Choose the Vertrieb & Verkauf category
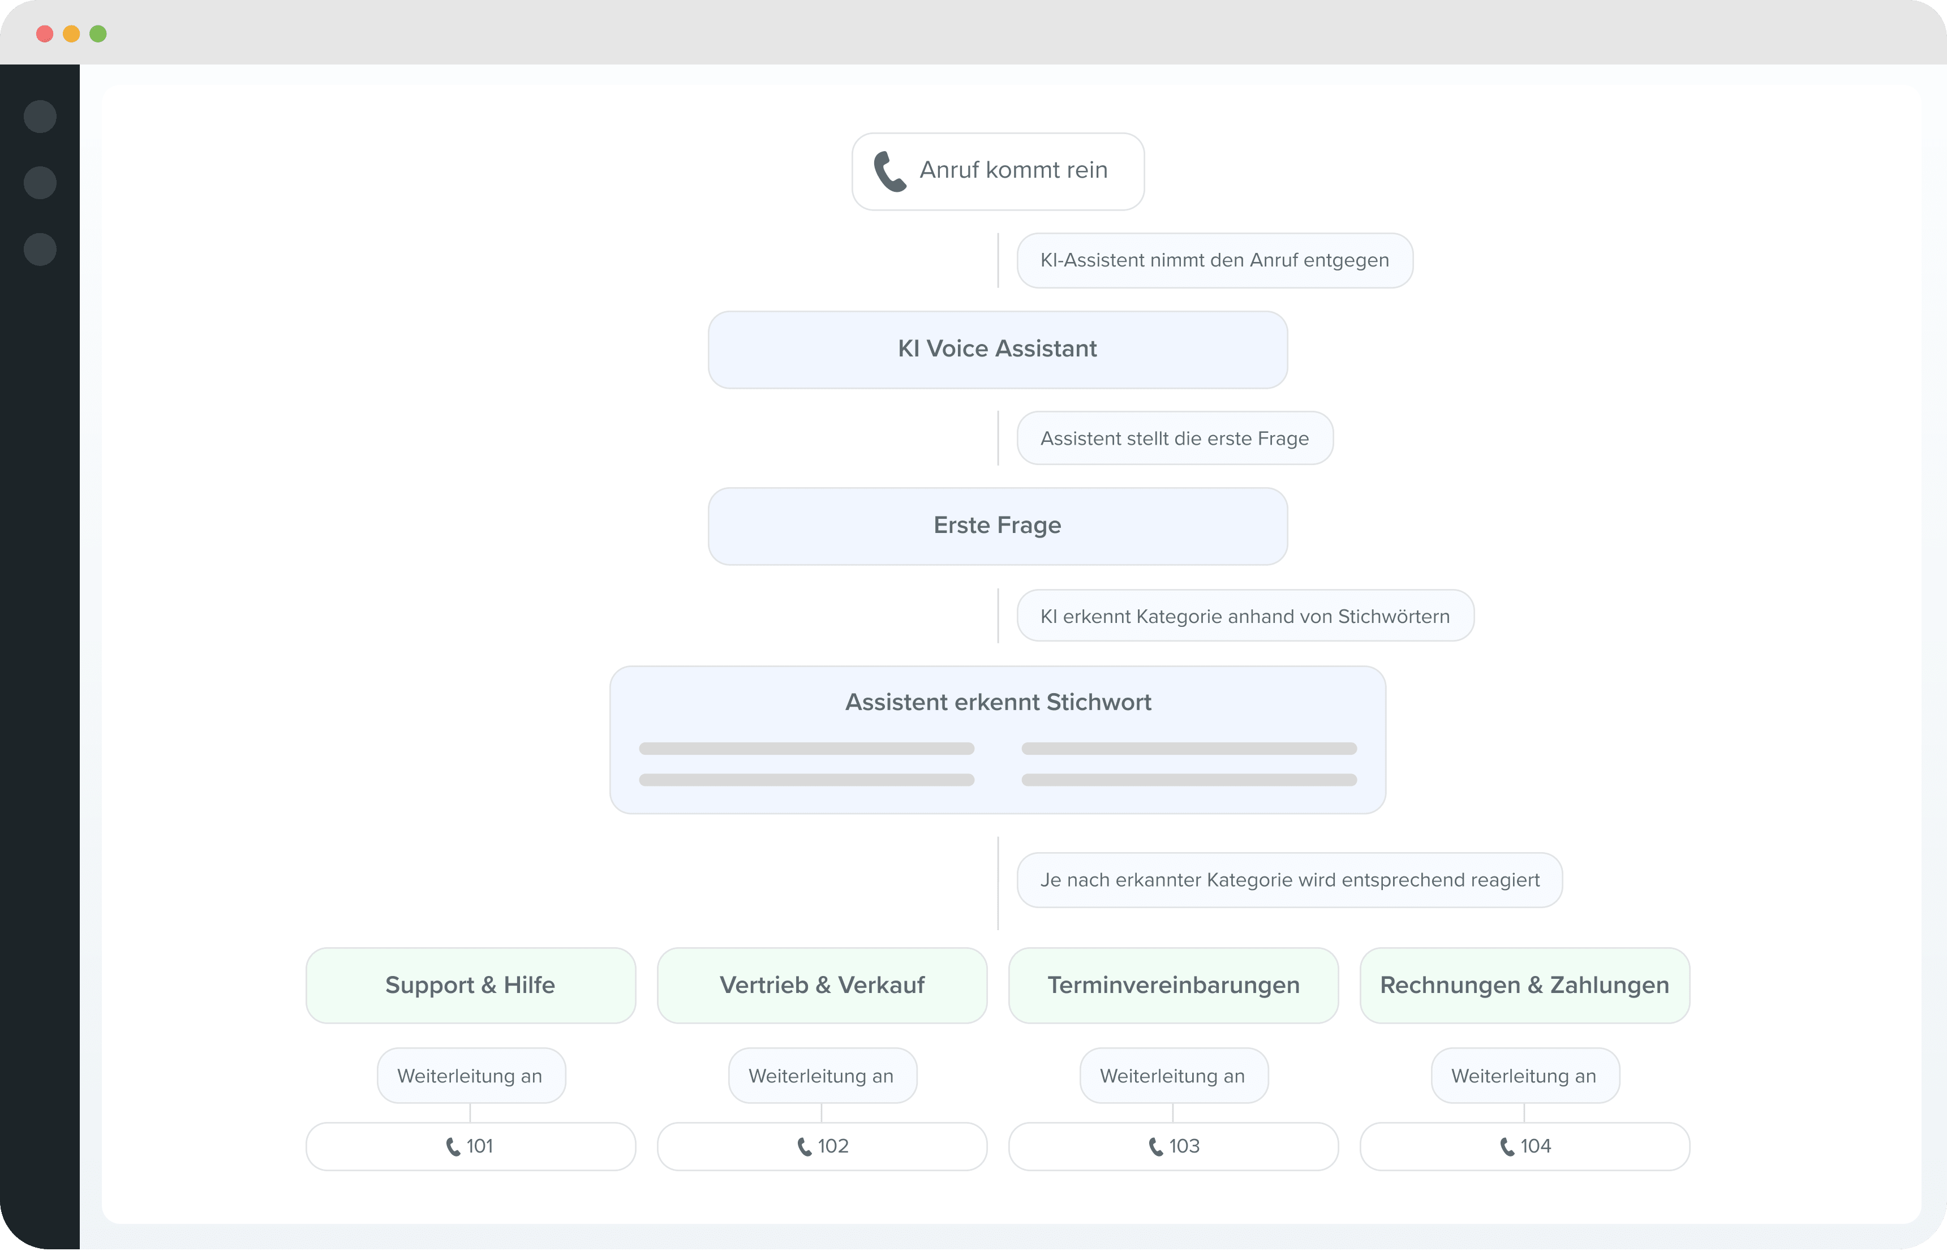The image size is (1947, 1251). click(x=822, y=985)
